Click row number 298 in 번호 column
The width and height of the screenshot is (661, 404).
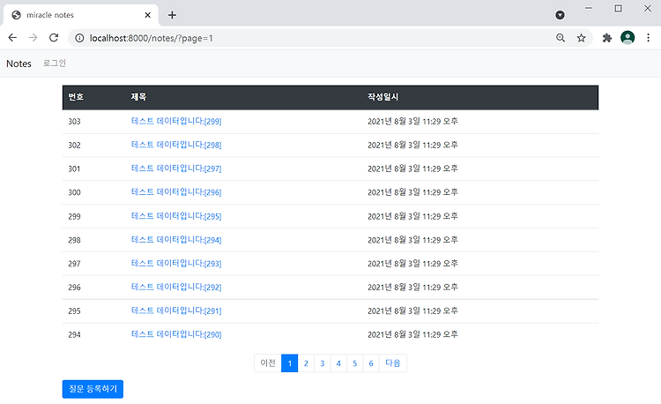[x=74, y=240]
